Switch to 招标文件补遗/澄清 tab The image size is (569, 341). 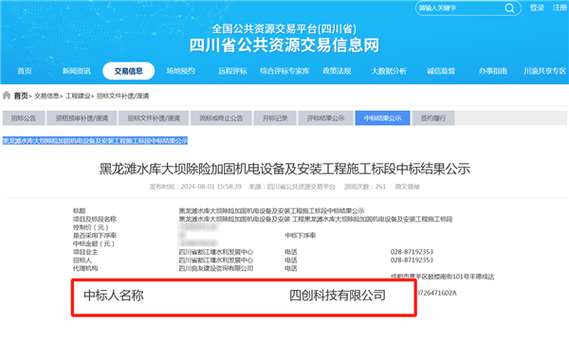point(154,118)
